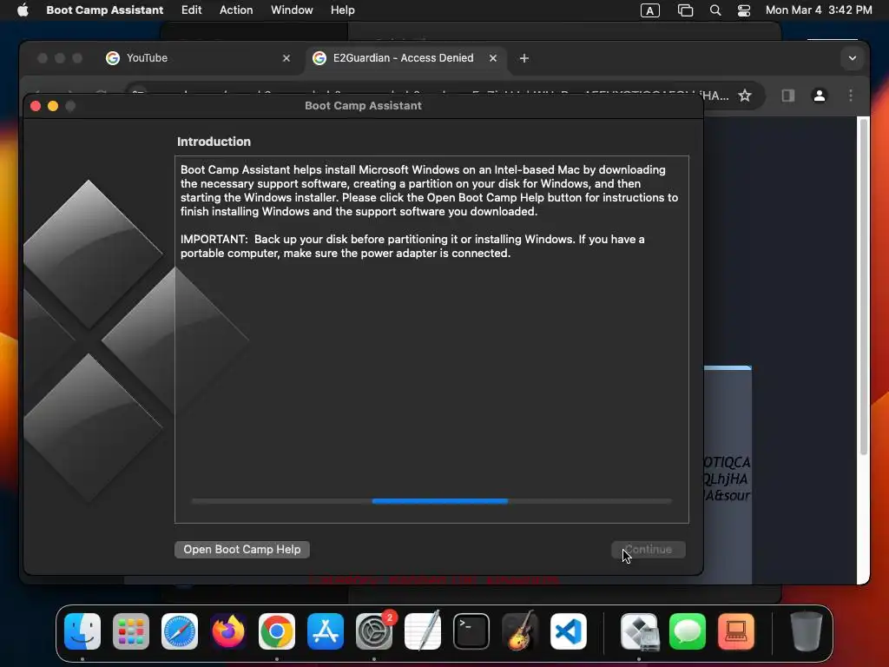Image resolution: width=889 pixels, height=667 pixels.
Task: Open the Window menu
Action: [x=292, y=10]
